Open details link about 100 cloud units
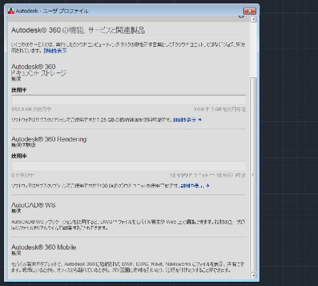The width and height of the screenshot is (318, 286). click(195, 185)
